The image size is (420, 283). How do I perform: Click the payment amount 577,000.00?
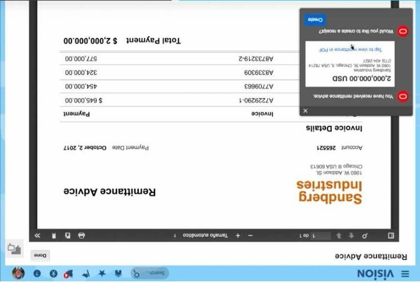[x=81, y=58]
